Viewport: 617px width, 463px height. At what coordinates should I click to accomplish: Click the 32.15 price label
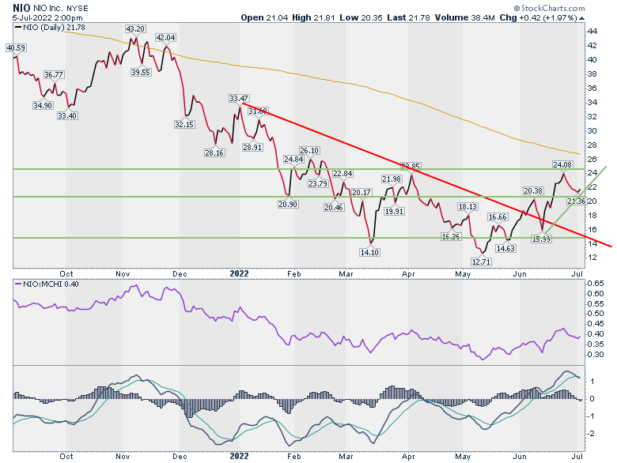(184, 125)
